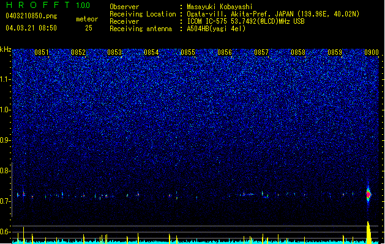Image resolution: width=385 pixels, height=244 pixels.
Task: Click the 0858 time marker
Action: [298, 52]
